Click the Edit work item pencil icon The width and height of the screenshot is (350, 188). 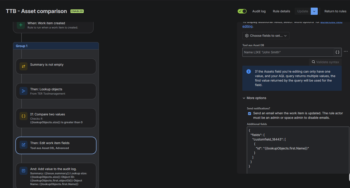click(23, 145)
